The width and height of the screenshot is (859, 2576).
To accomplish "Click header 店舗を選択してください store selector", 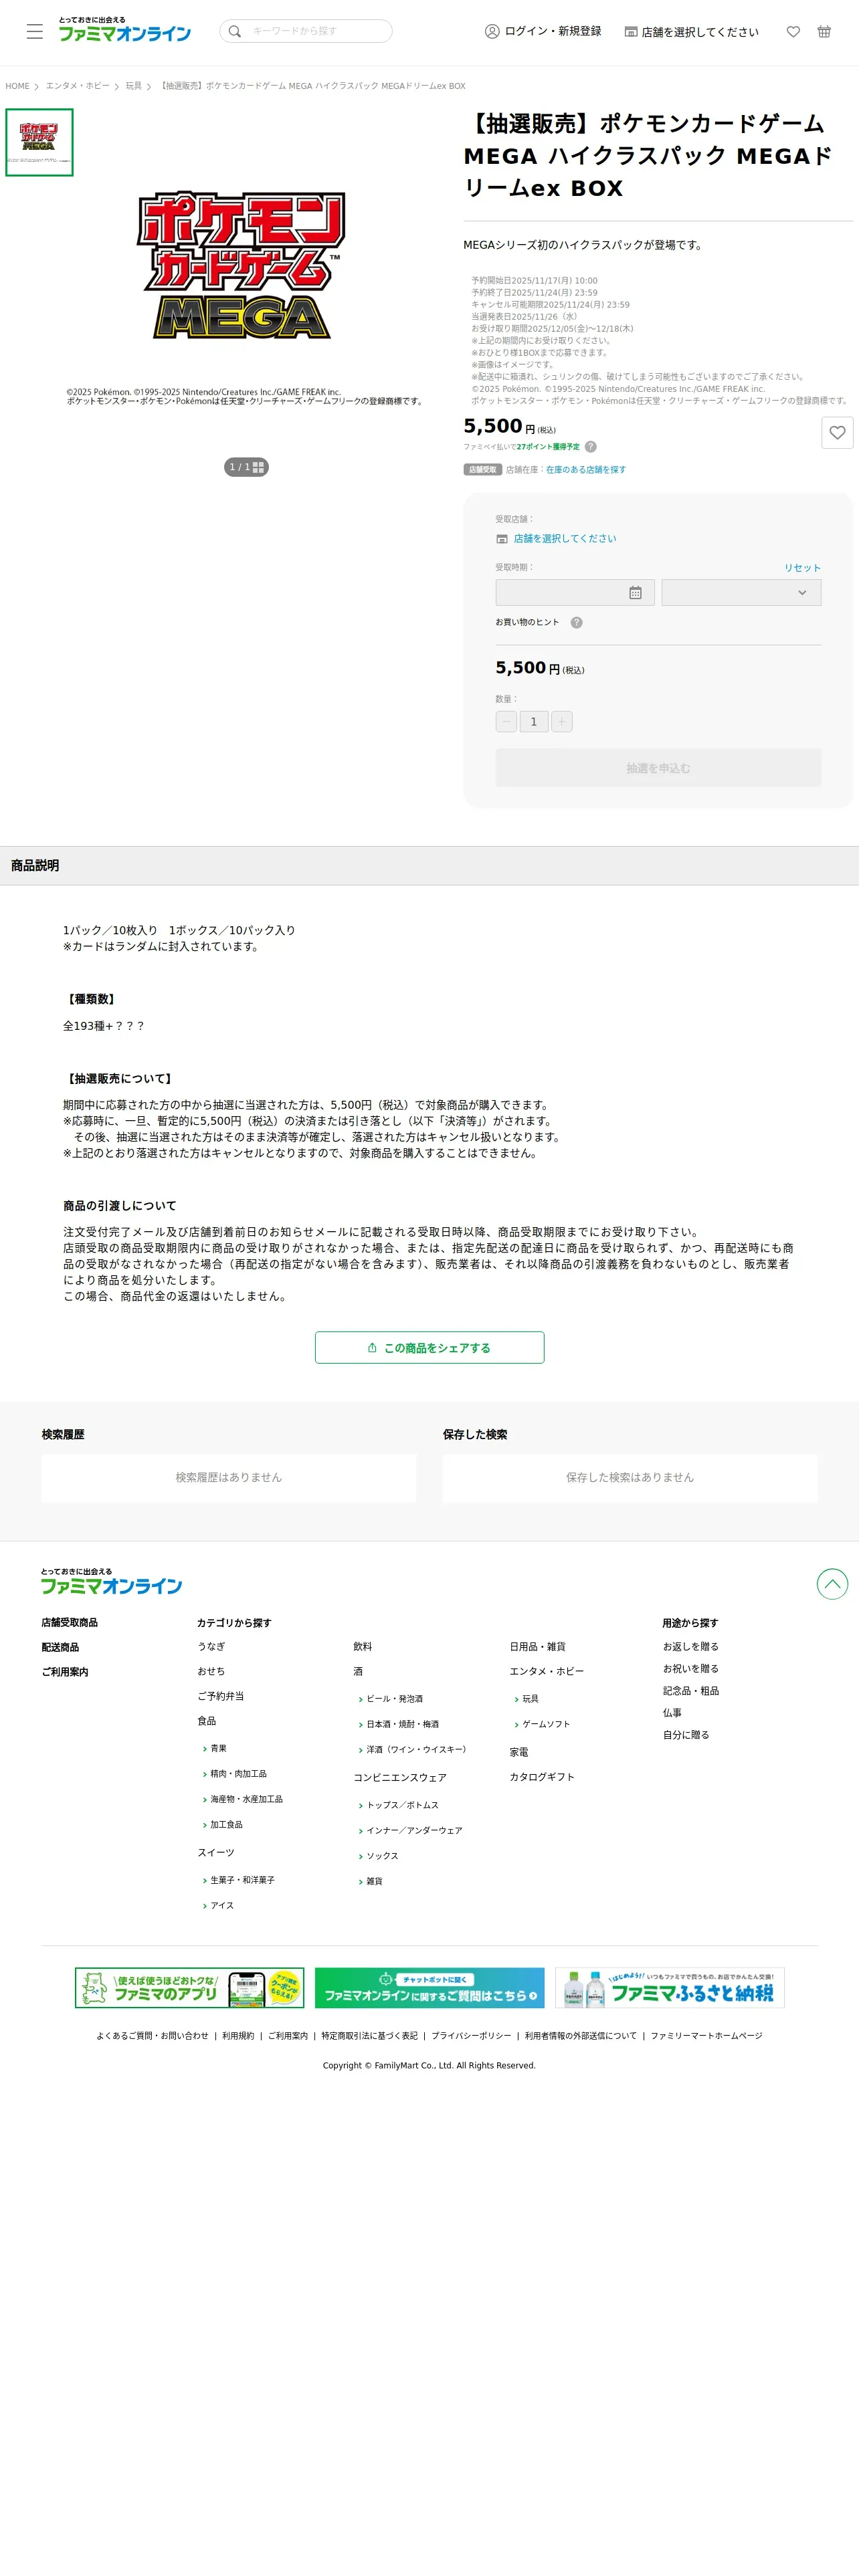I will (x=692, y=32).
